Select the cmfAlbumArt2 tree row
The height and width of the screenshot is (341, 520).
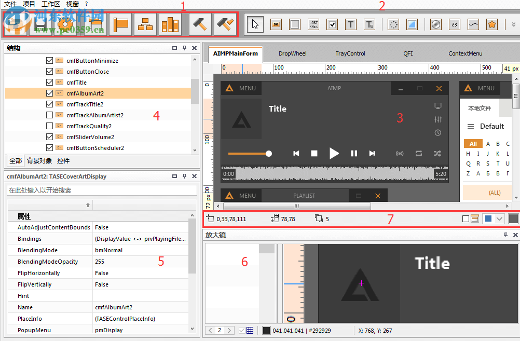[98, 93]
